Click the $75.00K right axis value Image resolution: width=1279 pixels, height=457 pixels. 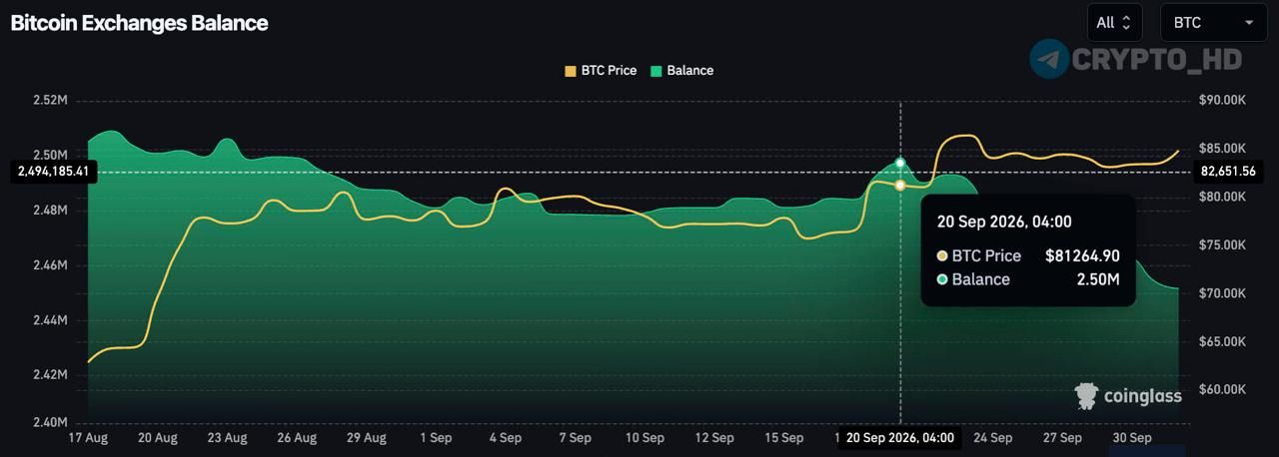[1223, 245]
